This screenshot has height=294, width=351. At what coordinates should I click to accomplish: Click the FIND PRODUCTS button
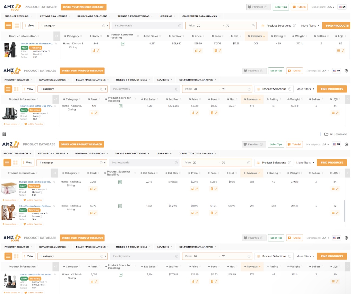336,25
